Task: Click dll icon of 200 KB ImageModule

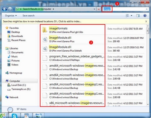Action: coord(45,39)
